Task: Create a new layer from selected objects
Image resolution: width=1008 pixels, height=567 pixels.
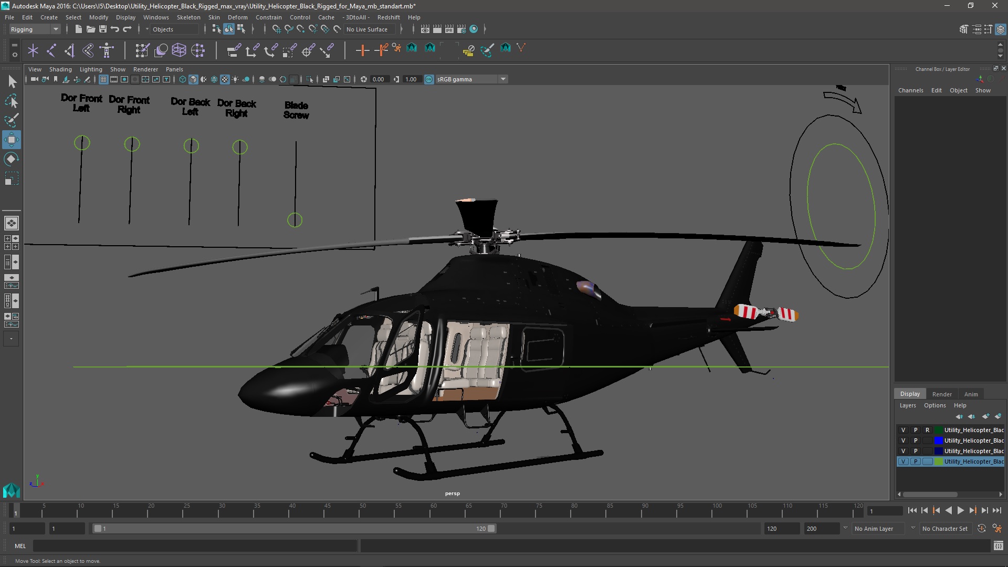Action: pyautogui.click(x=998, y=416)
